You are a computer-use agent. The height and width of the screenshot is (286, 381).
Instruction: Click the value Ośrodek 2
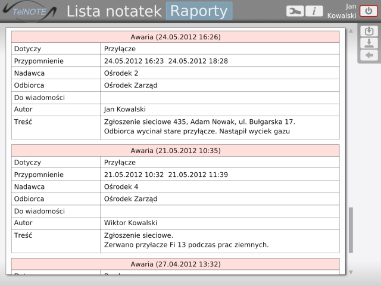point(121,73)
